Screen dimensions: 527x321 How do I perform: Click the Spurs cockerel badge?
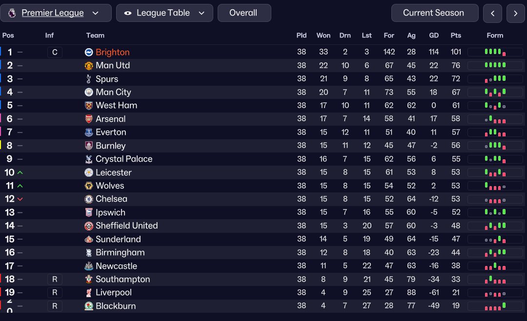pos(89,79)
